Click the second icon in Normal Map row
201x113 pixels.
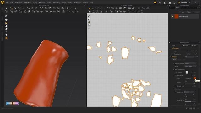tap(195, 75)
